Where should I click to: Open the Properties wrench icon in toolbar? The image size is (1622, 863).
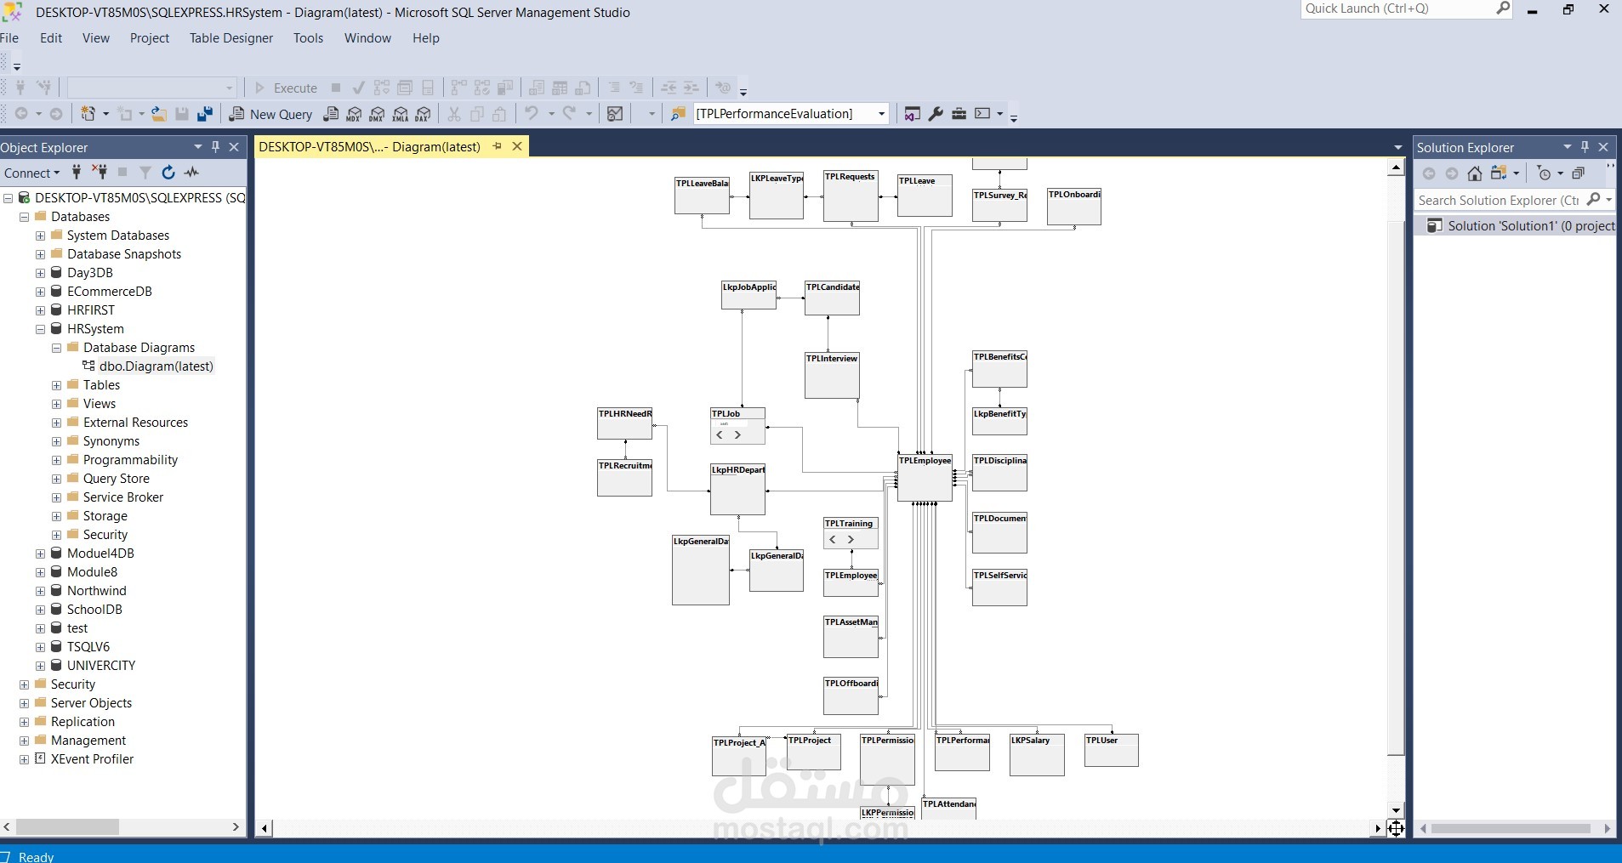(x=936, y=114)
